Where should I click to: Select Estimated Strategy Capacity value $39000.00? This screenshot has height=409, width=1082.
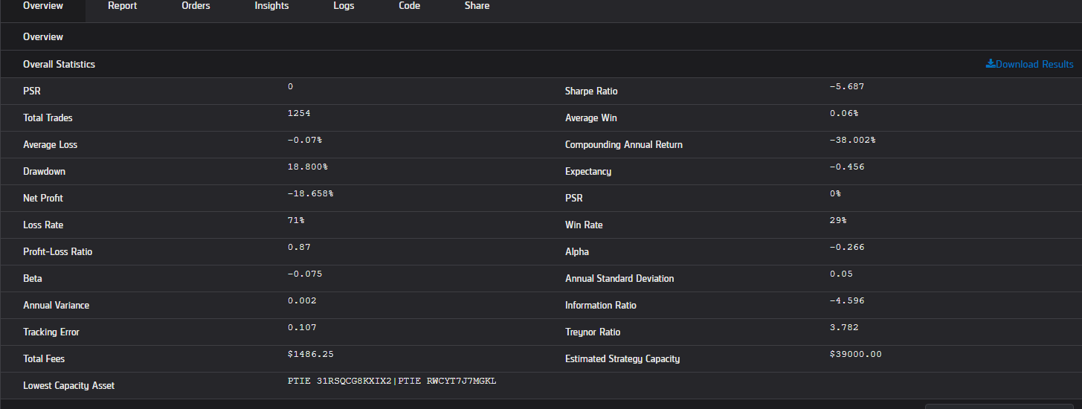tap(856, 354)
